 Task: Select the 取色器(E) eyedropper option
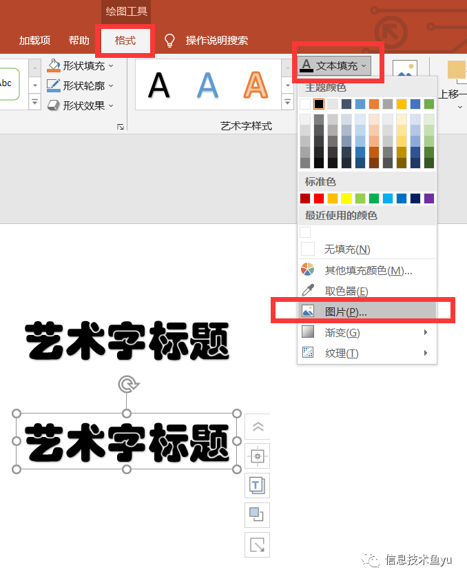click(x=367, y=291)
